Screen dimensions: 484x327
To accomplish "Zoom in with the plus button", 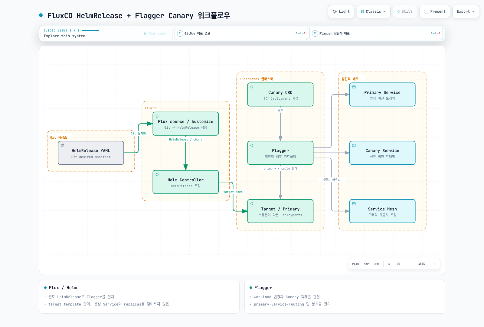I will tap(434, 264).
